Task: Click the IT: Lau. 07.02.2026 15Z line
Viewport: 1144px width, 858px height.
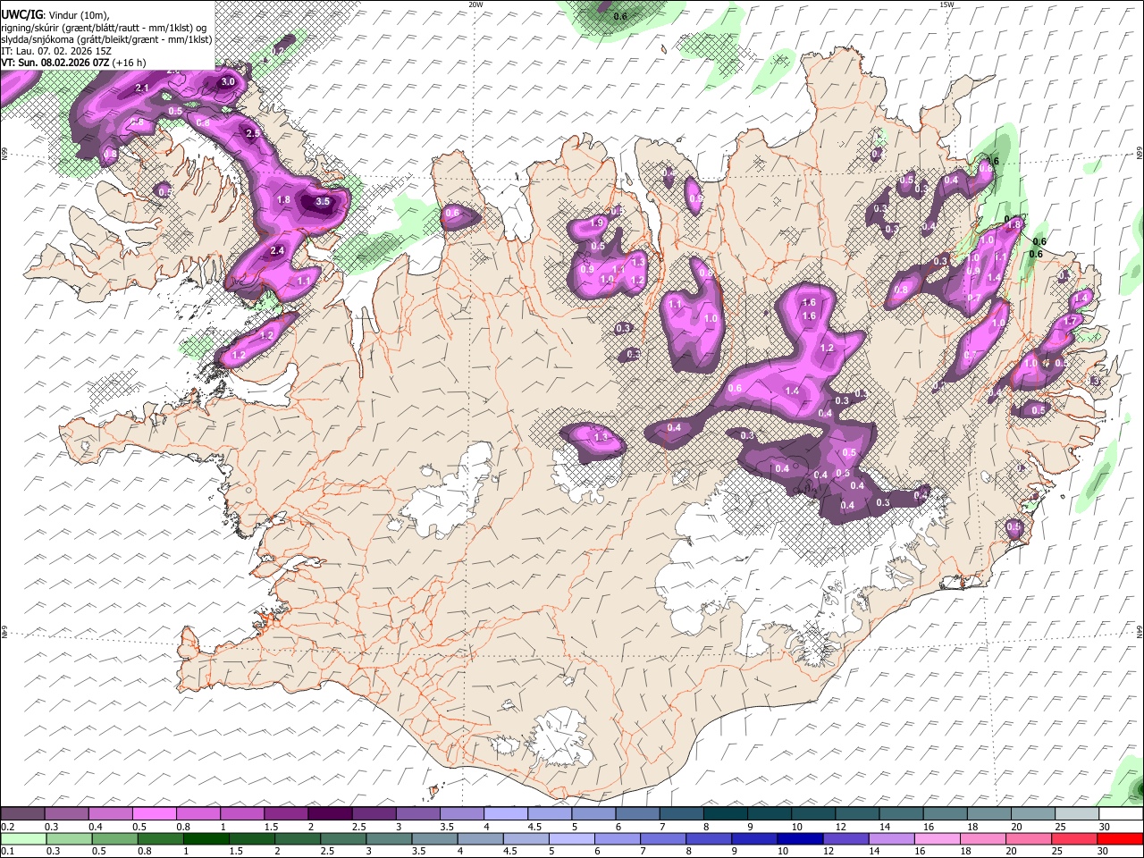Action: pos(56,51)
